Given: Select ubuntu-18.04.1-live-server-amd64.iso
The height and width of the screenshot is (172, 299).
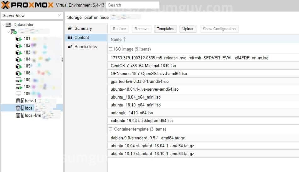Looking at the screenshot, I should pyautogui.click(x=203, y=89).
